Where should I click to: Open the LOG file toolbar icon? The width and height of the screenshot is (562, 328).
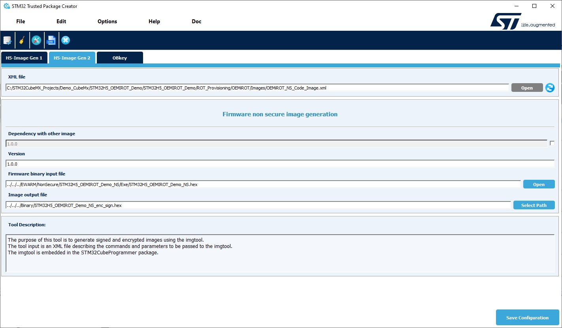[x=51, y=40]
